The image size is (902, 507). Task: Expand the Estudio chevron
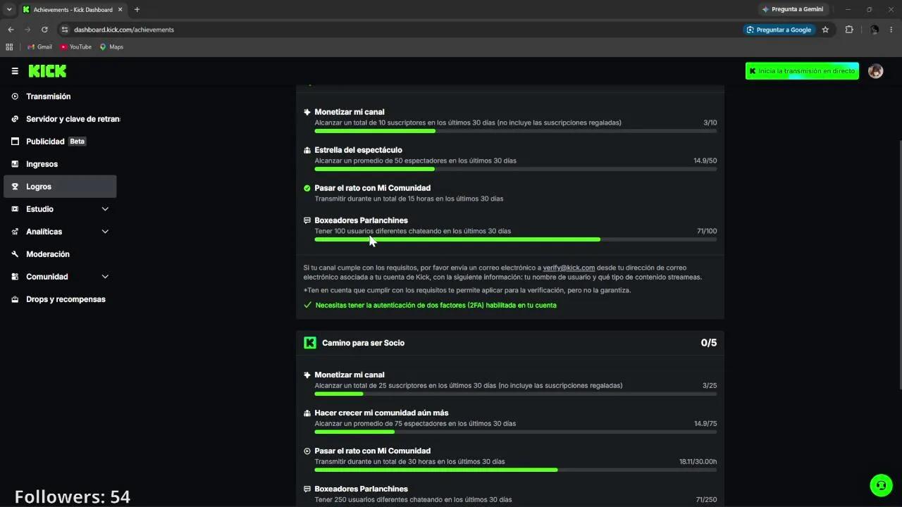click(105, 209)
